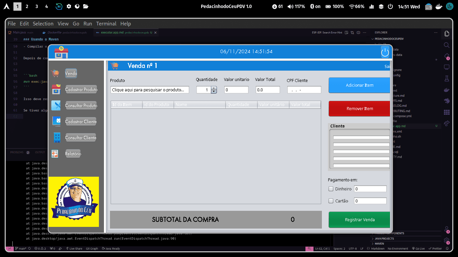Click the power exit icon in PDV header
This screenshot has width=458, height=257.
click(385, 52)
